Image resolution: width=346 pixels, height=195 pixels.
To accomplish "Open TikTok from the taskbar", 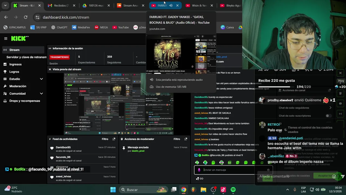I will click(223, 190).
